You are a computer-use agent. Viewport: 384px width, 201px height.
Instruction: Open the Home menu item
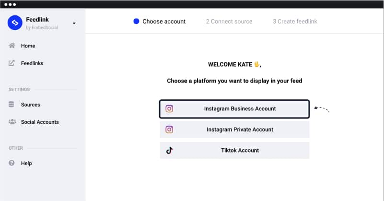point(28,46)
